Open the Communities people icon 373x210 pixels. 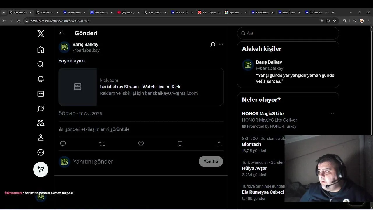[x=41, y=123]
